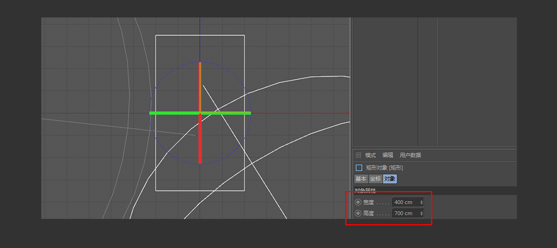Open the 用户数据 menu

(x=410, y=155)
